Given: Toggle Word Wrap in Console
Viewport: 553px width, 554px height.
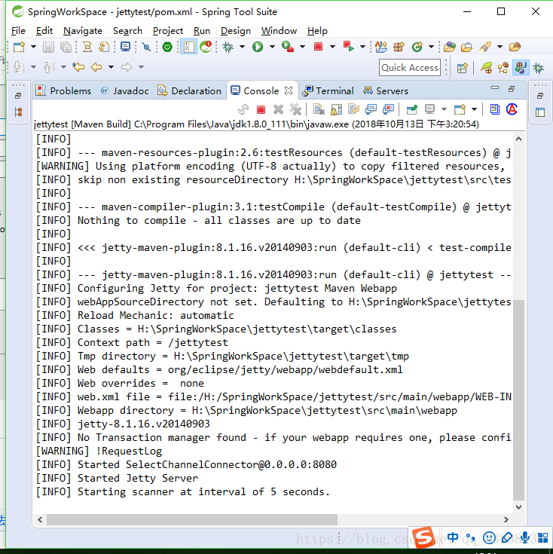Looking at the screenshot, I should (x=353, y=110).
